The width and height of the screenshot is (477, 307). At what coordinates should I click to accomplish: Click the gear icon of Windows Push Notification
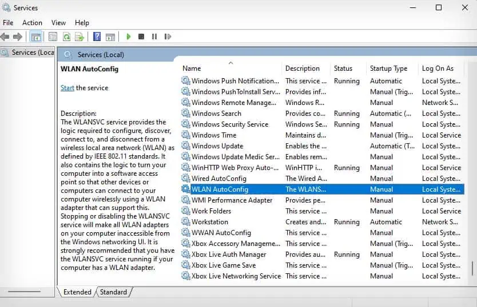point(185,81)
